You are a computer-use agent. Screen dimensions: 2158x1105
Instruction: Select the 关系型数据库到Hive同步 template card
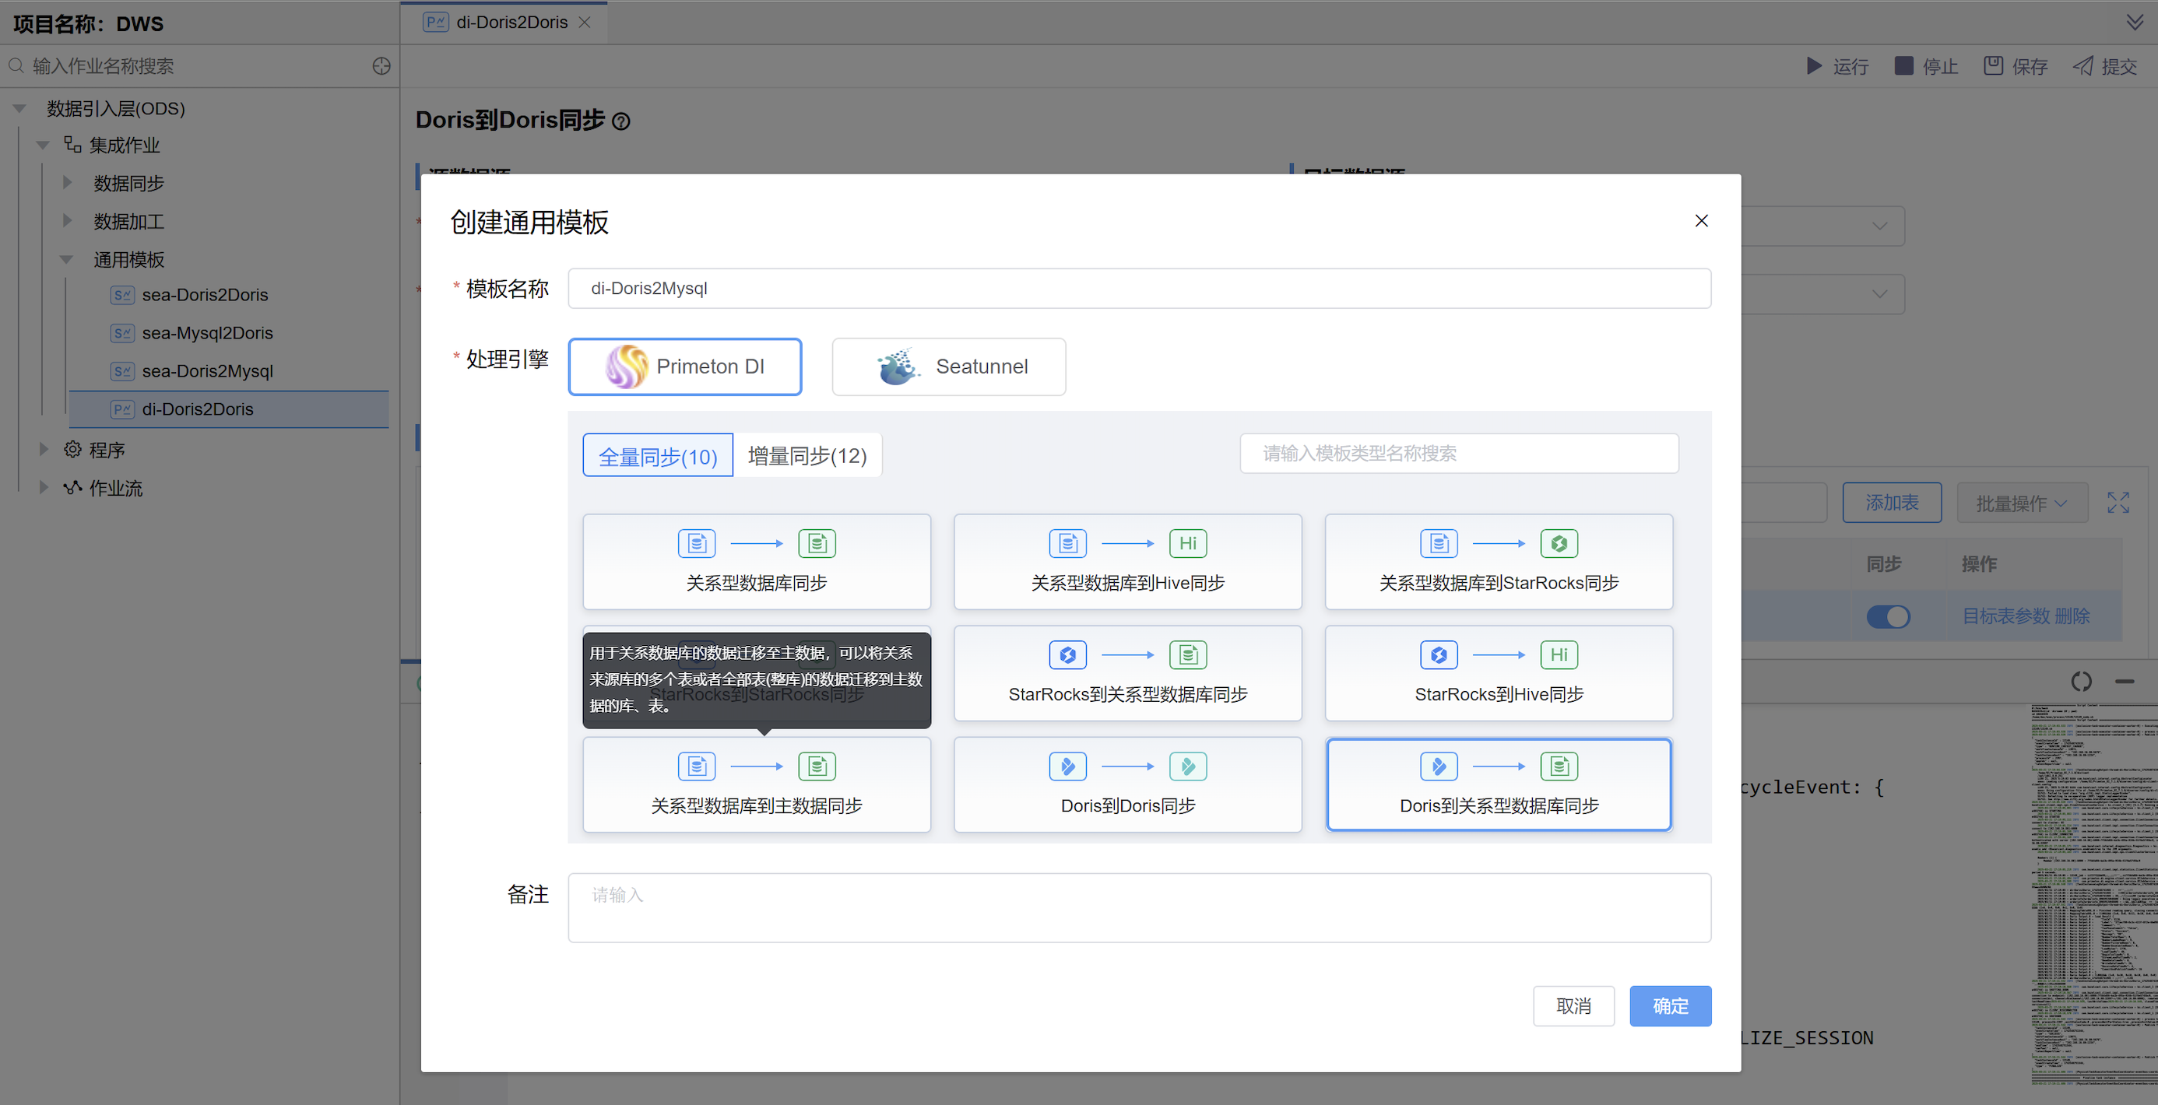click(1126, 562)
